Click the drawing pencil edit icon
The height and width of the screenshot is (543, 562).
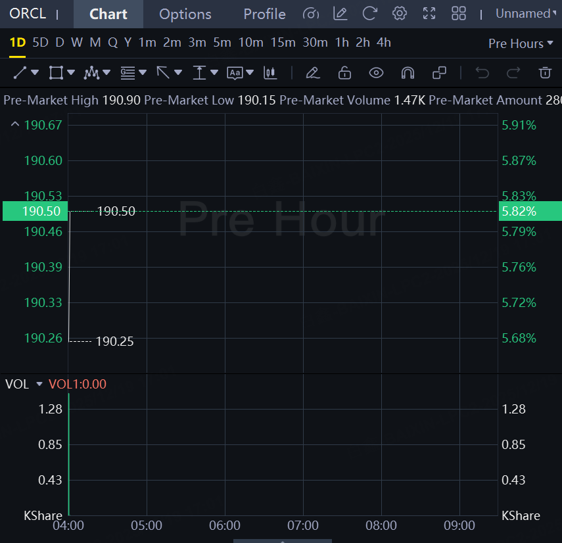pyautogui.click(x=312, y=73)
